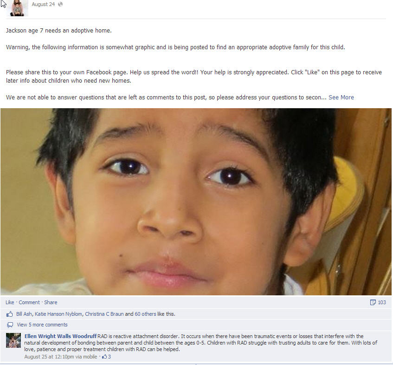Open the August 24 post timestamp

(x=43, y=4)
